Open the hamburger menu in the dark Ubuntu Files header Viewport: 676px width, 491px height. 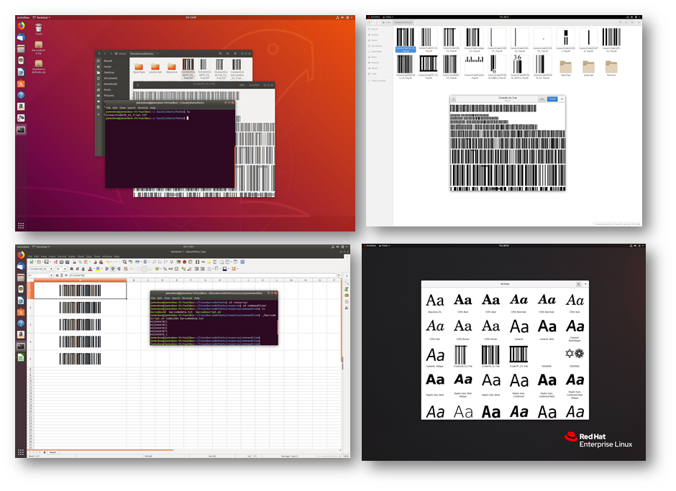pos(235,53)
